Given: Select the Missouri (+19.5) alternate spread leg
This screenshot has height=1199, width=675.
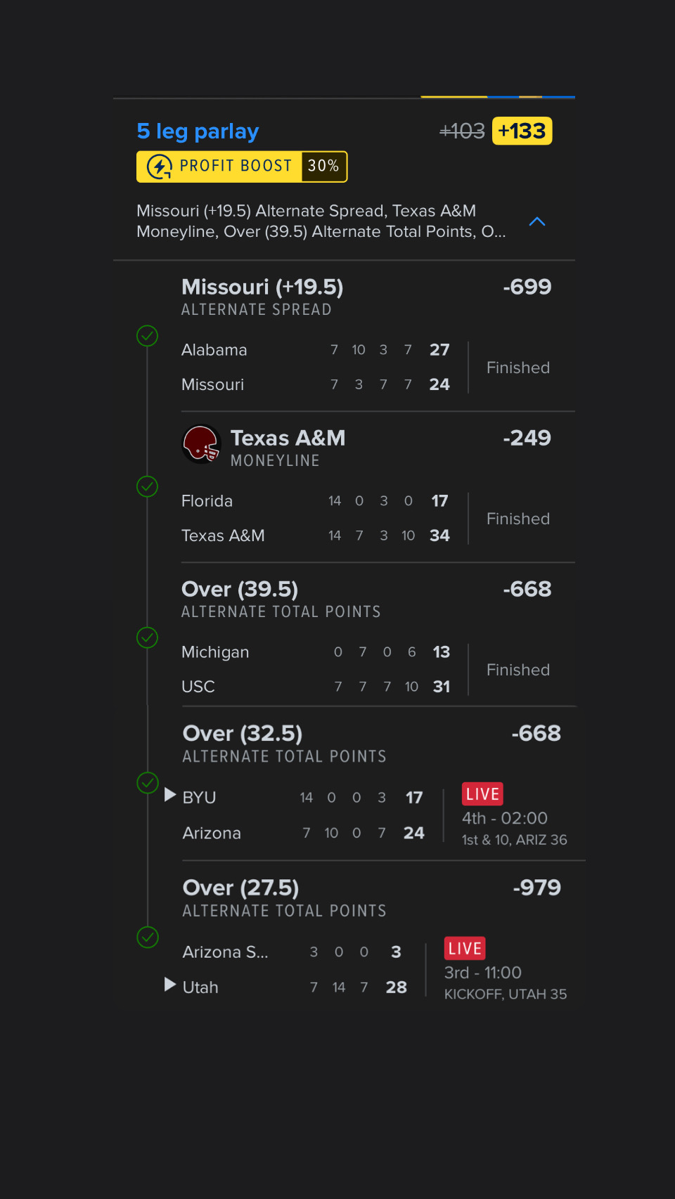Looking at the screenshot, I should (x=262, y=287).
